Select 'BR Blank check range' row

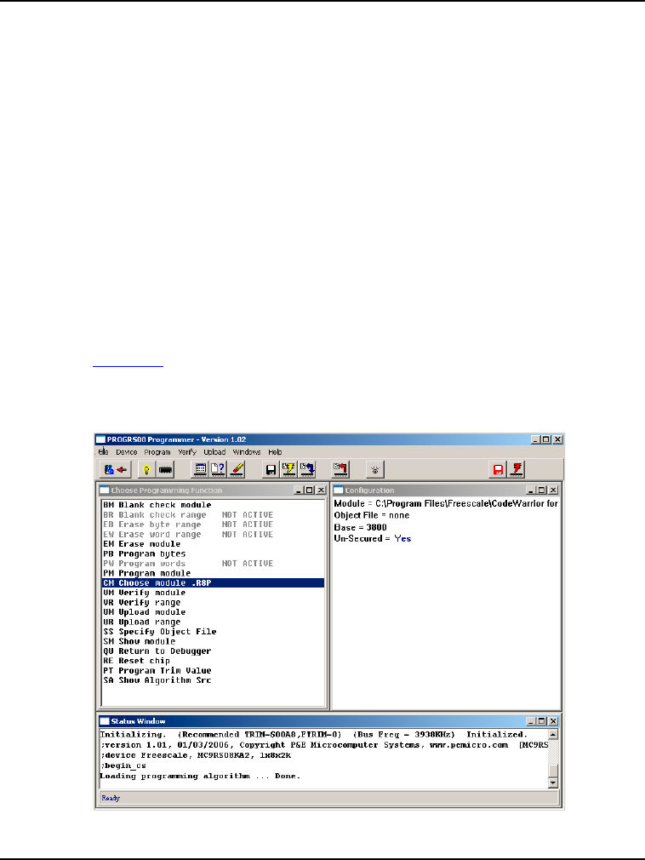pyautogui.click(x=214, y=515)
